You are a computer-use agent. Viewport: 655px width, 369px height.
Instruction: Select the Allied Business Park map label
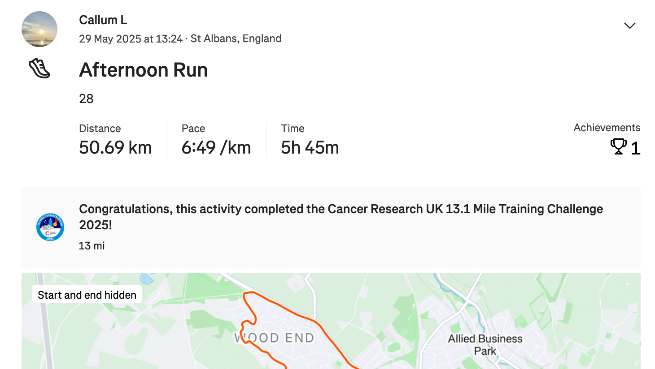(485, 345)
